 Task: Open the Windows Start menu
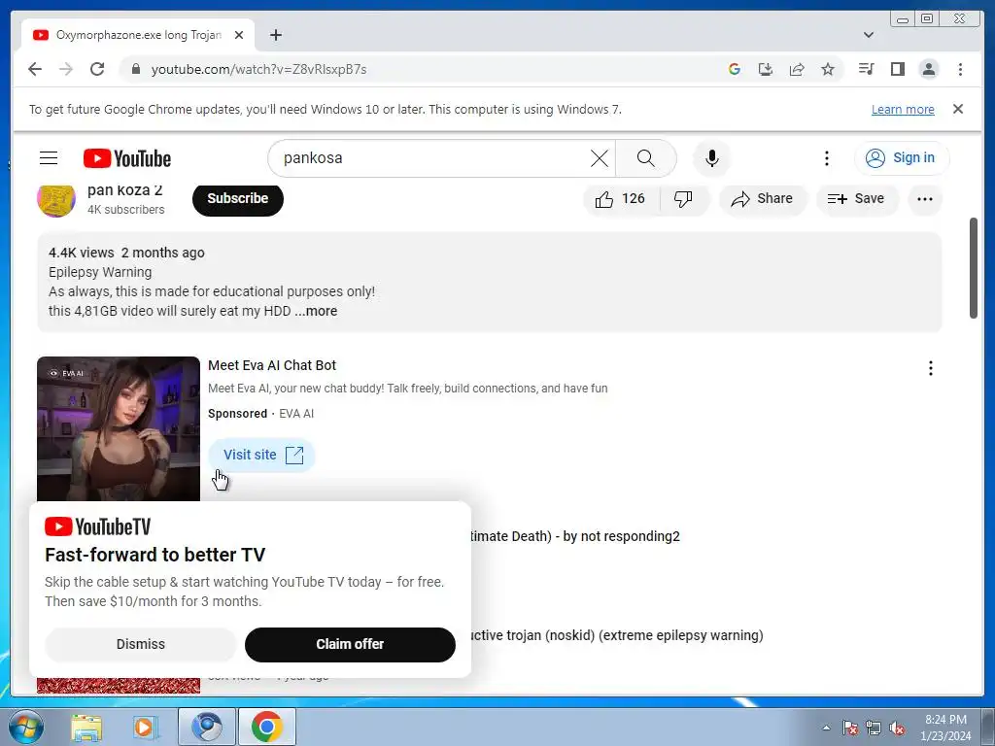click(x=25, y=727)
